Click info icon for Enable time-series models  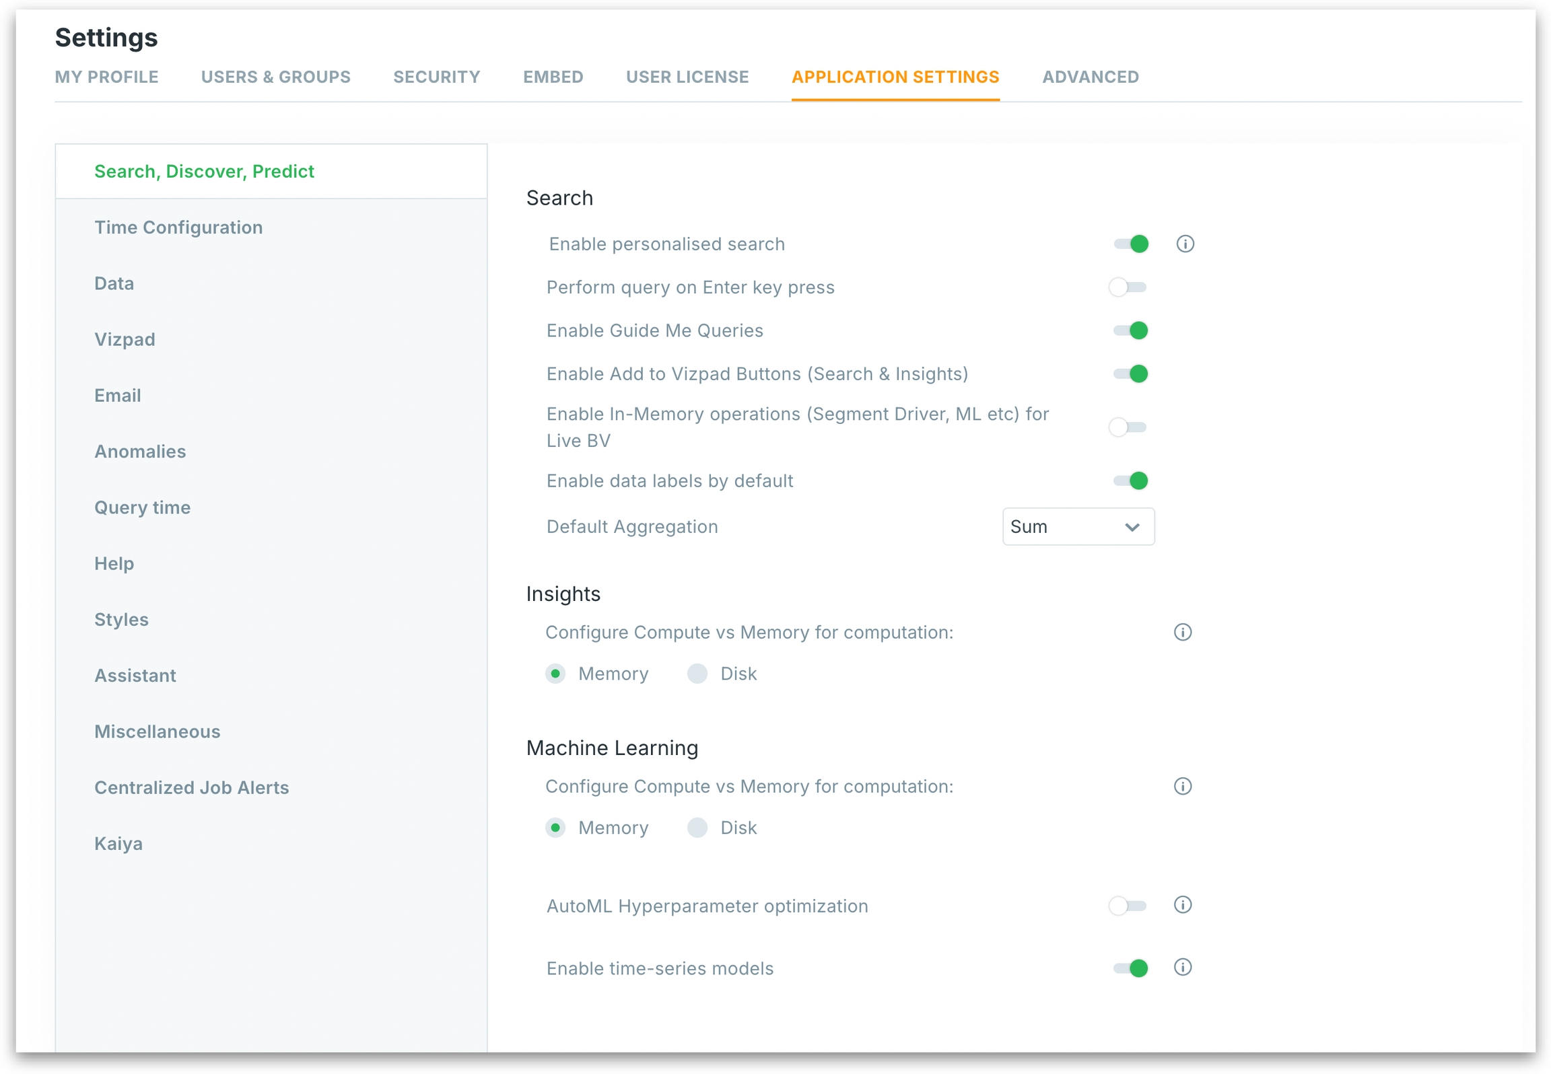click(x=1182, y=967)
